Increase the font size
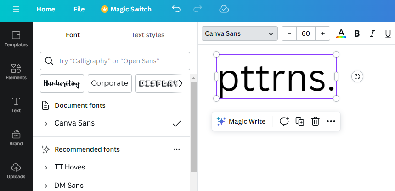This screenshot has height=191, width=395. click(323, 33)
